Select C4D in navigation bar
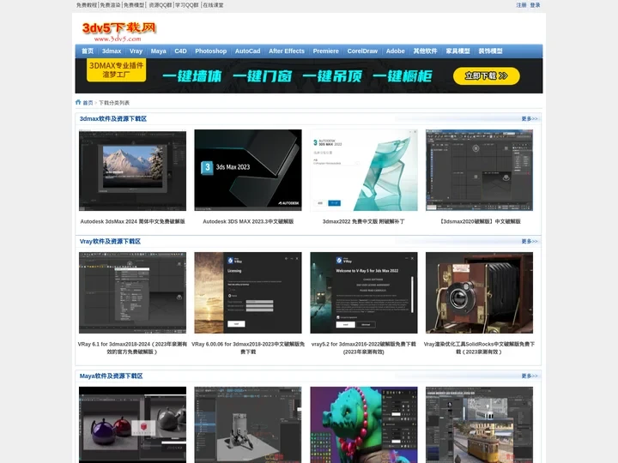The height and width of the screenshot is (463, 618). [x=180, y=51]
